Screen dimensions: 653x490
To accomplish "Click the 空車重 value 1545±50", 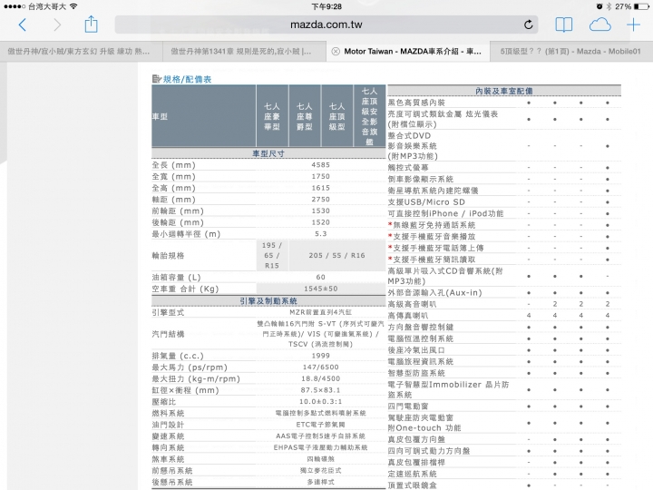I will (321, 289).
